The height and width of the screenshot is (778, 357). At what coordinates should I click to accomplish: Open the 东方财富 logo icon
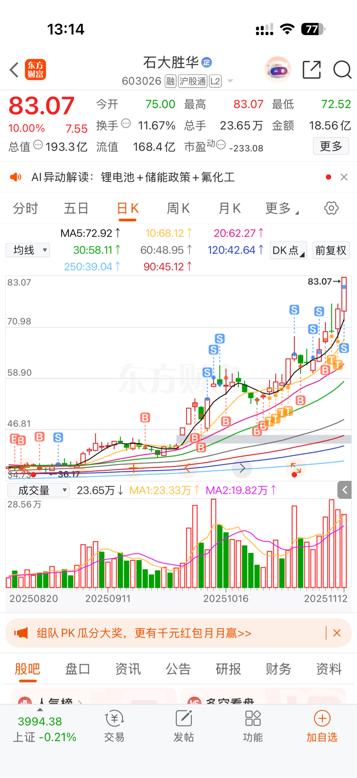click(x=35, y=70)
